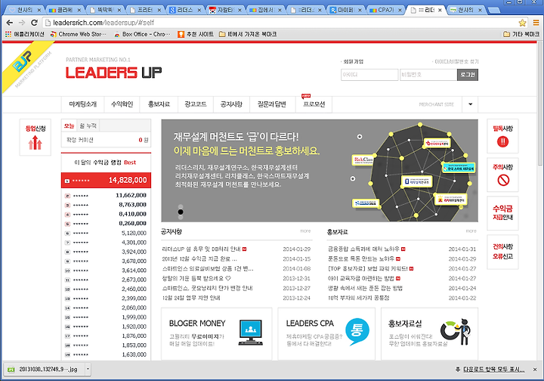Screen dimensions: 544x381
Task: Focus the 아이디 input field
Action: point(369,75)
